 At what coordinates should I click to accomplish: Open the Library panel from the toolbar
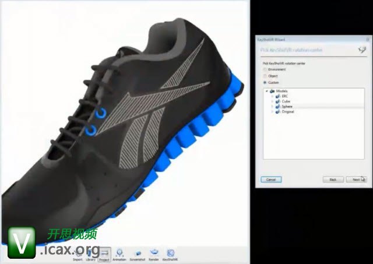(90, 255)
